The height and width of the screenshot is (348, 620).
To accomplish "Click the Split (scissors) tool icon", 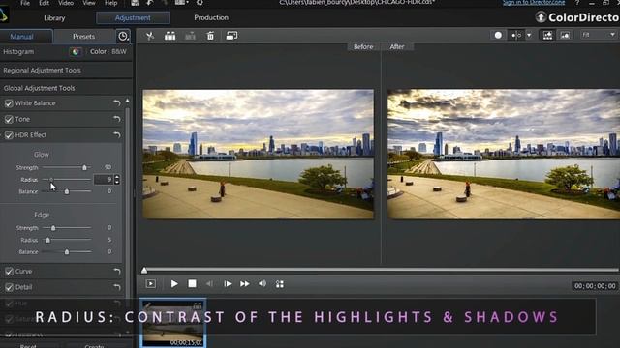I will 150,36.
